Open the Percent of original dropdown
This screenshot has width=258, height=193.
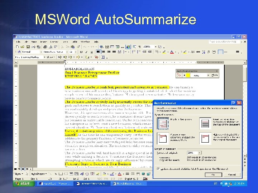[200, 153]
